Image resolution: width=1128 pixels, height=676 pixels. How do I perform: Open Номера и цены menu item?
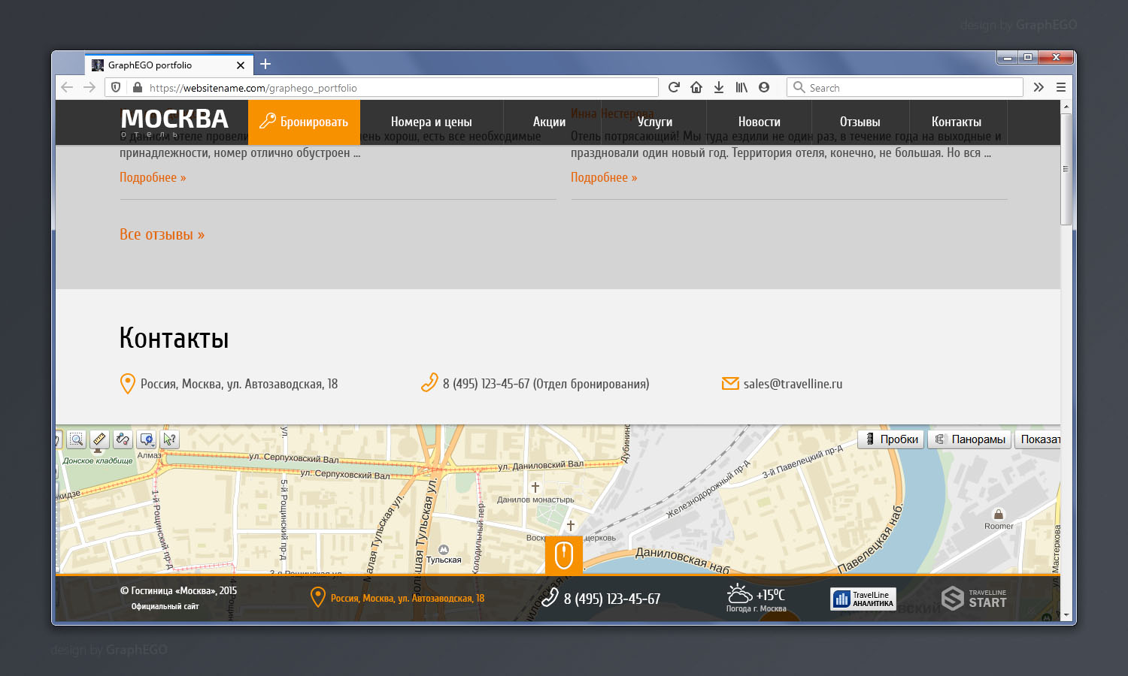432,122
